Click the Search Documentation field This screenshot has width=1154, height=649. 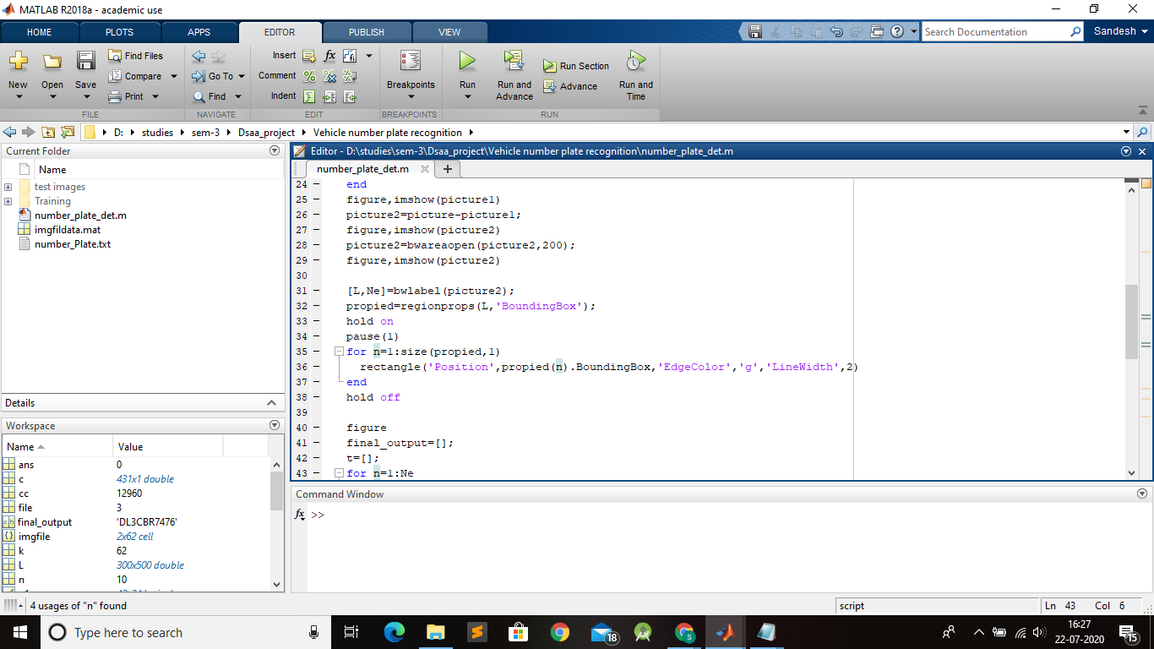993,32
